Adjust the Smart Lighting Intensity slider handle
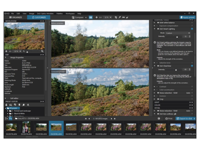The image size is (200, 150). (177, 37)
